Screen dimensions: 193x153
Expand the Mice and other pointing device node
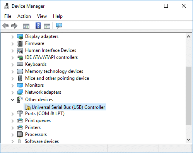12,79
